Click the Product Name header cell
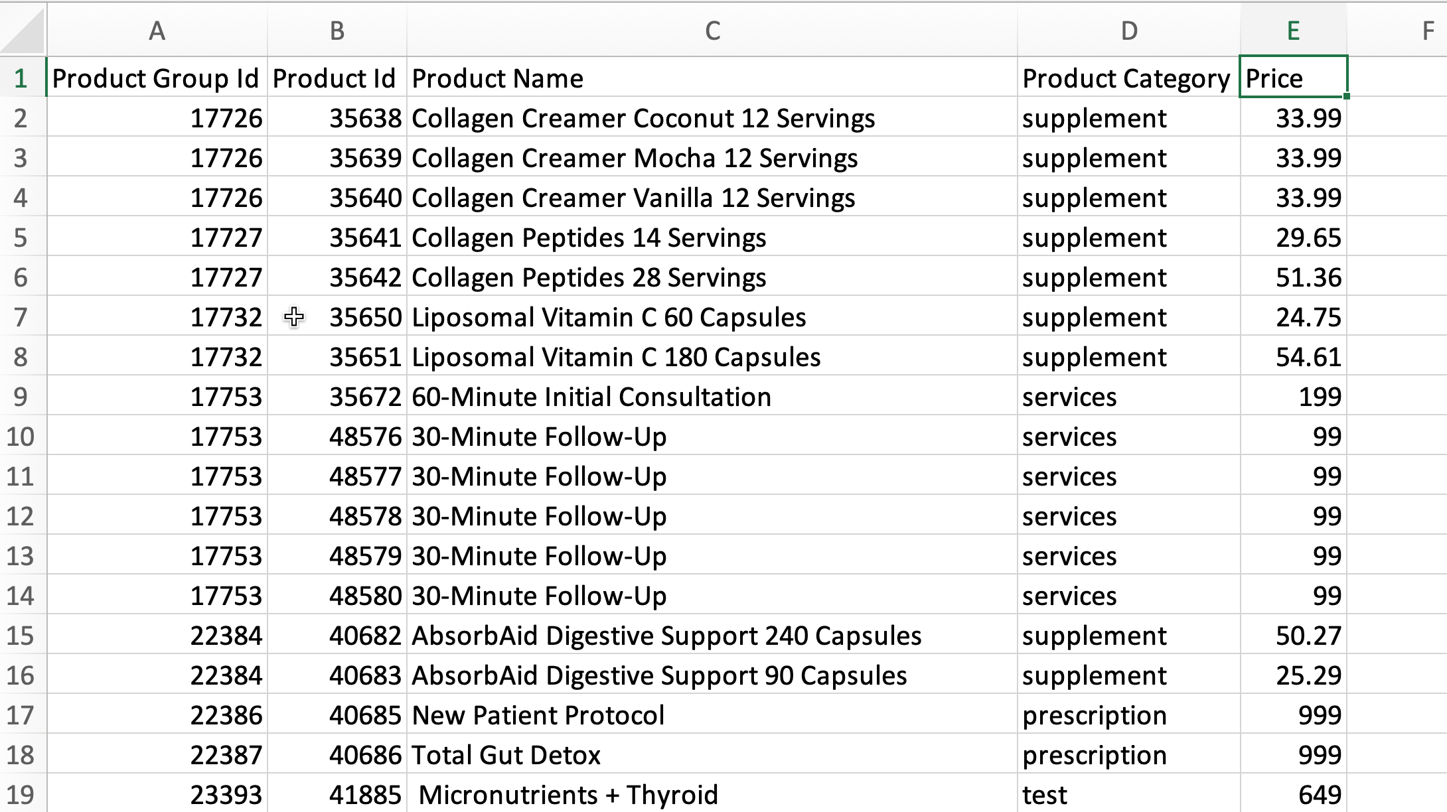The width and height of the screenshot is (1447, 812). [x=712, y=78]
